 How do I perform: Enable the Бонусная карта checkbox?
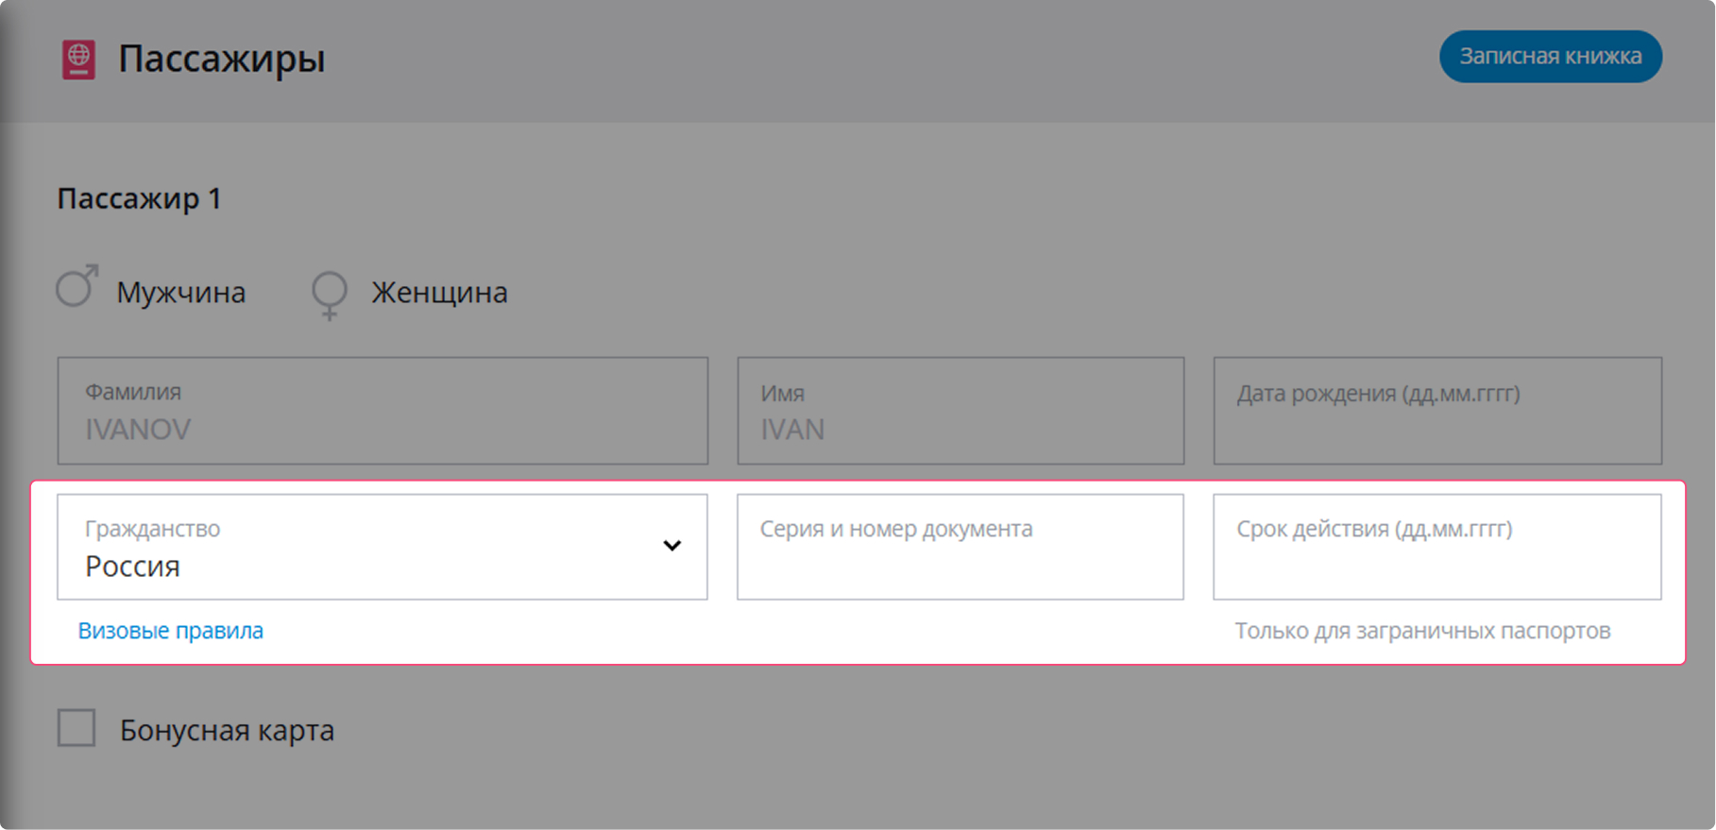[76, 729]
